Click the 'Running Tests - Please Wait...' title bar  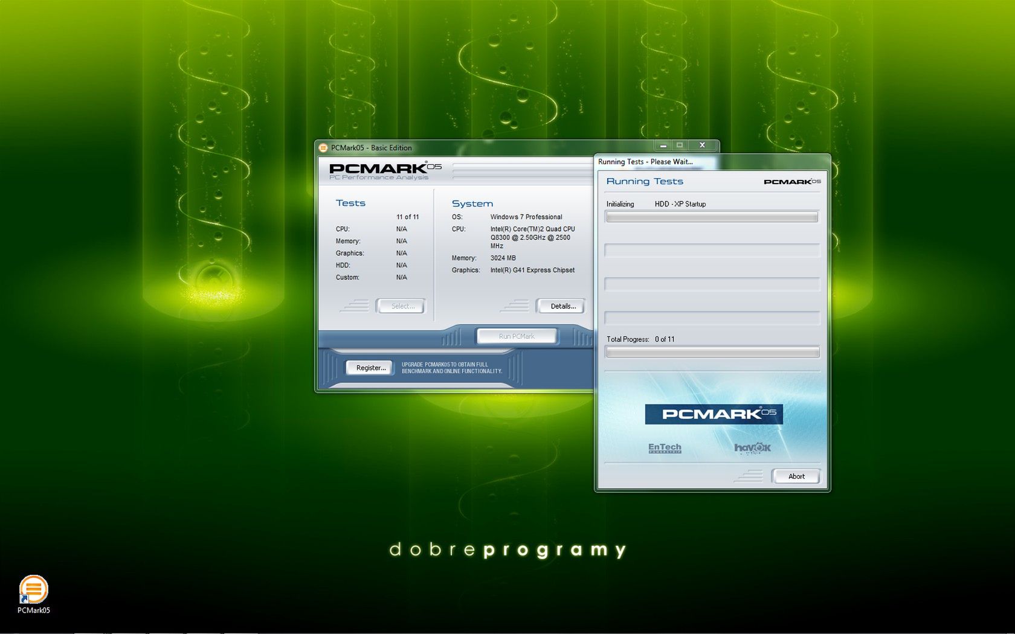(712, 161)
